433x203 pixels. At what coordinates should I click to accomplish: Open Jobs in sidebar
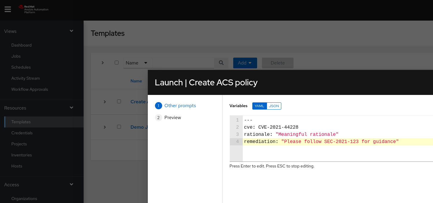coord(16,56)
